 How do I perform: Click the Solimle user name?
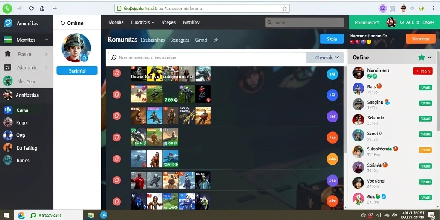pyautogui.click(x=374, y=165)
